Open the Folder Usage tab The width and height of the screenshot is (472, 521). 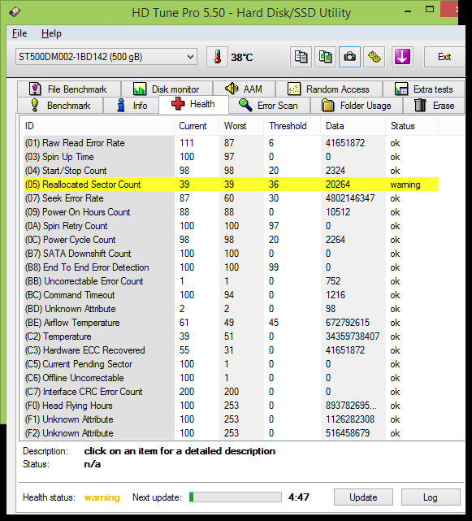(x=357, y=106)
